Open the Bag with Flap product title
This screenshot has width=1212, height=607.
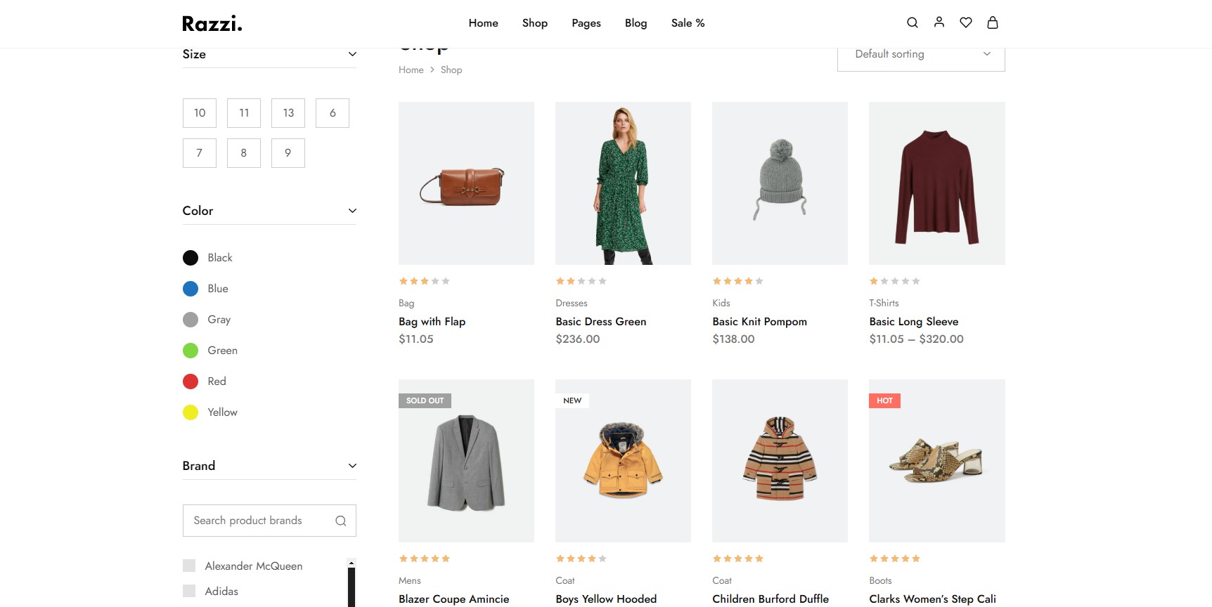point(432,321)
